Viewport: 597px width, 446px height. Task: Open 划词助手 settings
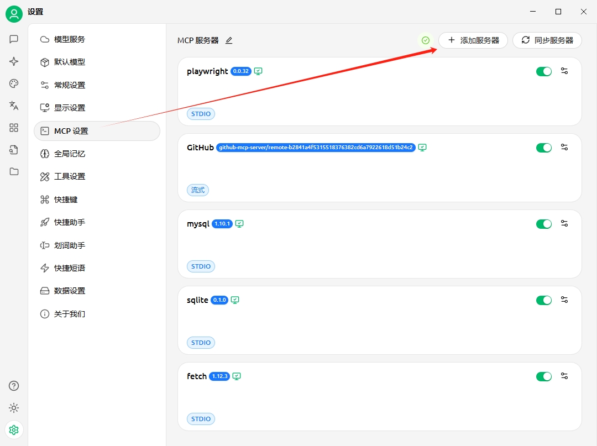[97, 245]
